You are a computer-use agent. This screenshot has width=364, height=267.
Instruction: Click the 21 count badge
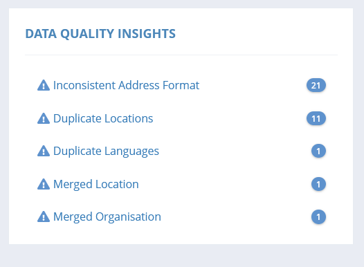316,85
